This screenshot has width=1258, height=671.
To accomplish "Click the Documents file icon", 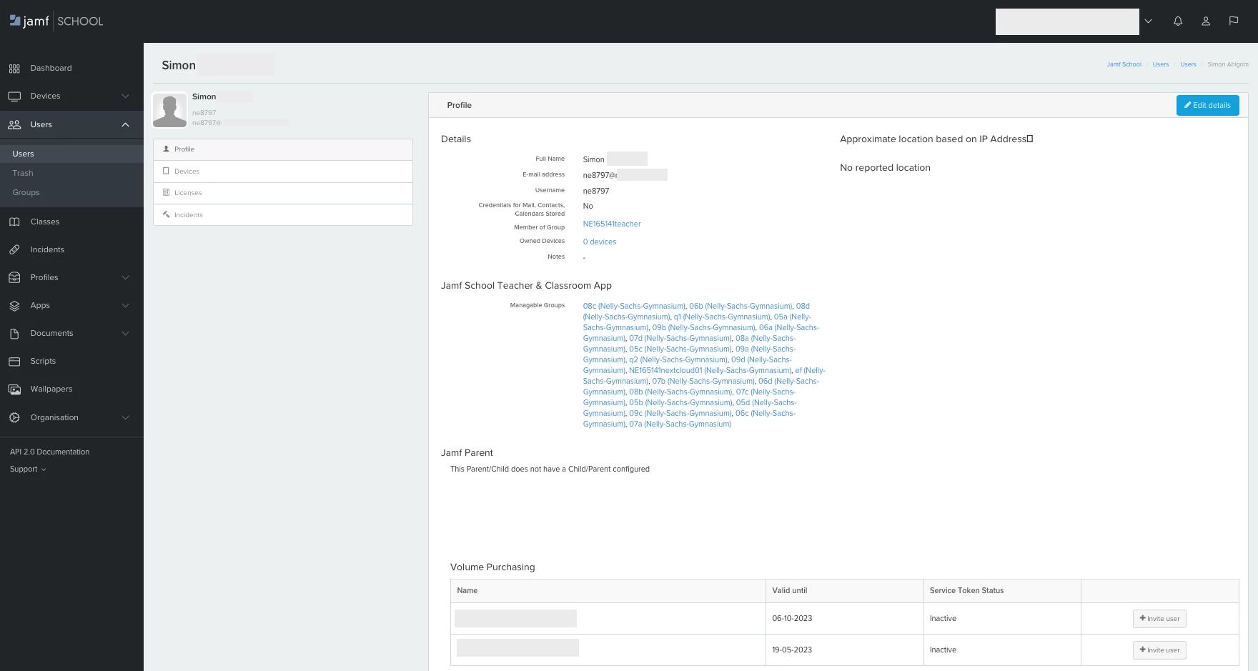I will [14, 333].
